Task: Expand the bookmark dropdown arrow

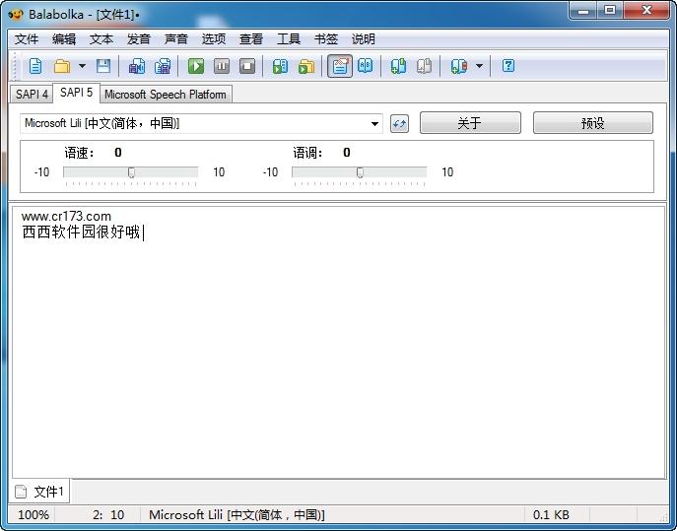Action: [x=479, y=66]
